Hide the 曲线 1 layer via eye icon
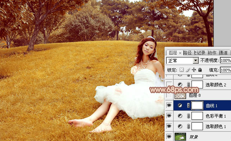 point(169,105)
